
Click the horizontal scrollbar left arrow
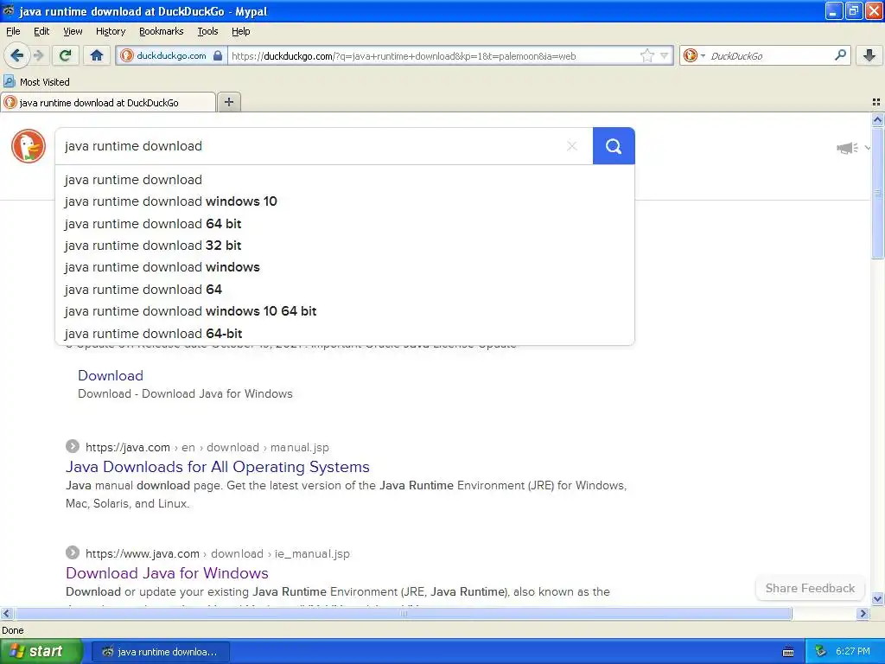click(x=6, y=613)
